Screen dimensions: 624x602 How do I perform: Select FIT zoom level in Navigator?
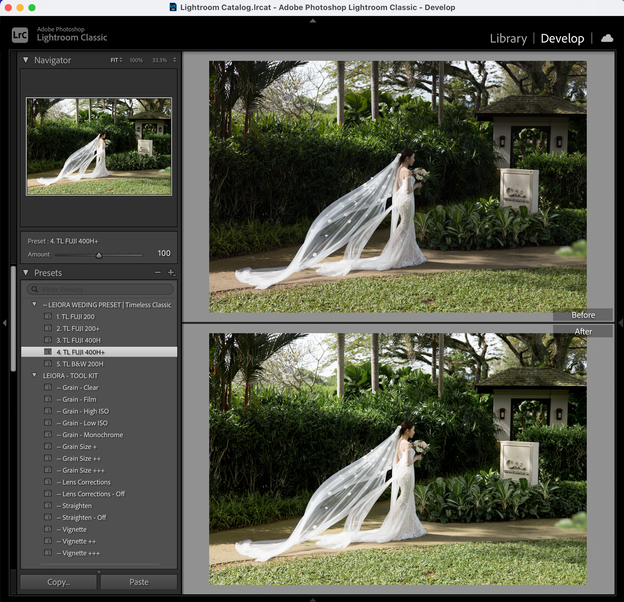pos(114,60)
